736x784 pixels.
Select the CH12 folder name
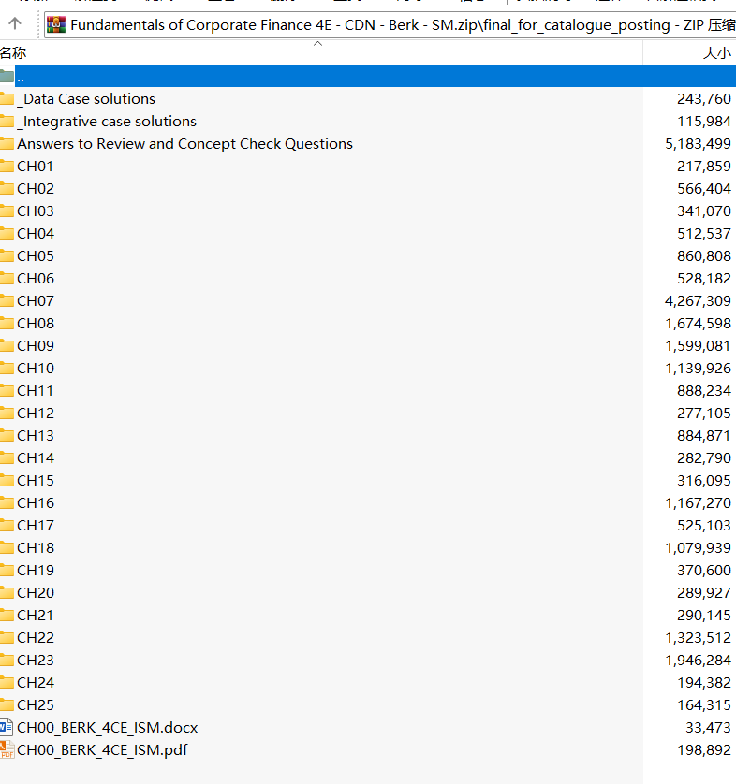(x=36, y=414)
